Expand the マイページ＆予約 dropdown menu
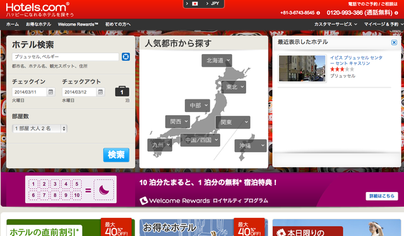The width and height of the screenshot is (404, 236). click(x=383, y=24)
